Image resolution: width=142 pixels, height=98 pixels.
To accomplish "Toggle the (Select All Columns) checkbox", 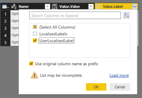I will 35,27.
